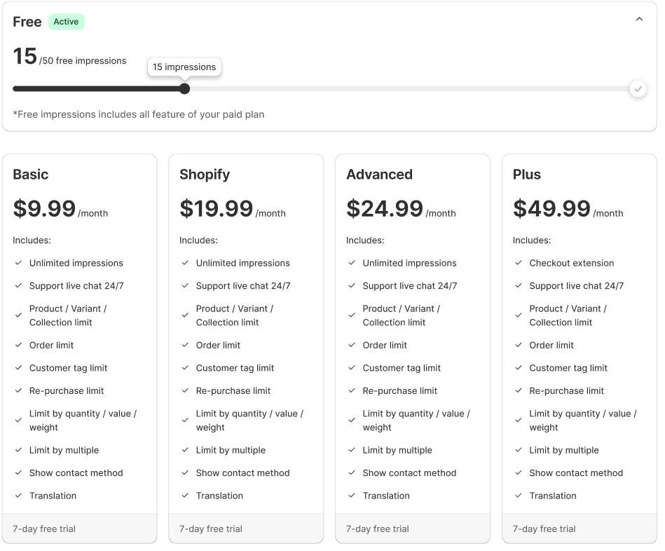The height and width of the screenshot is (551, 665).
Task: Click checkmark beside Support live chat in Shopify
Action: [x=185, y=286]
